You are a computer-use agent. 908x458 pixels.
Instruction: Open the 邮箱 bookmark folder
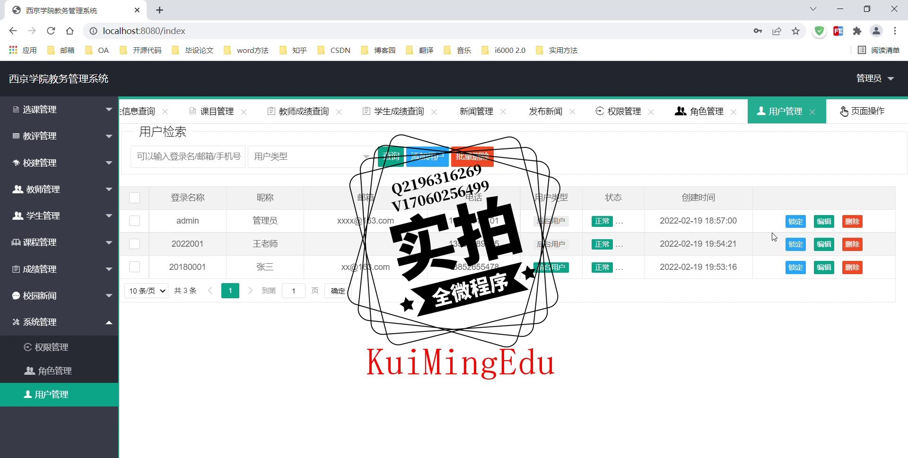pos(61,50)
